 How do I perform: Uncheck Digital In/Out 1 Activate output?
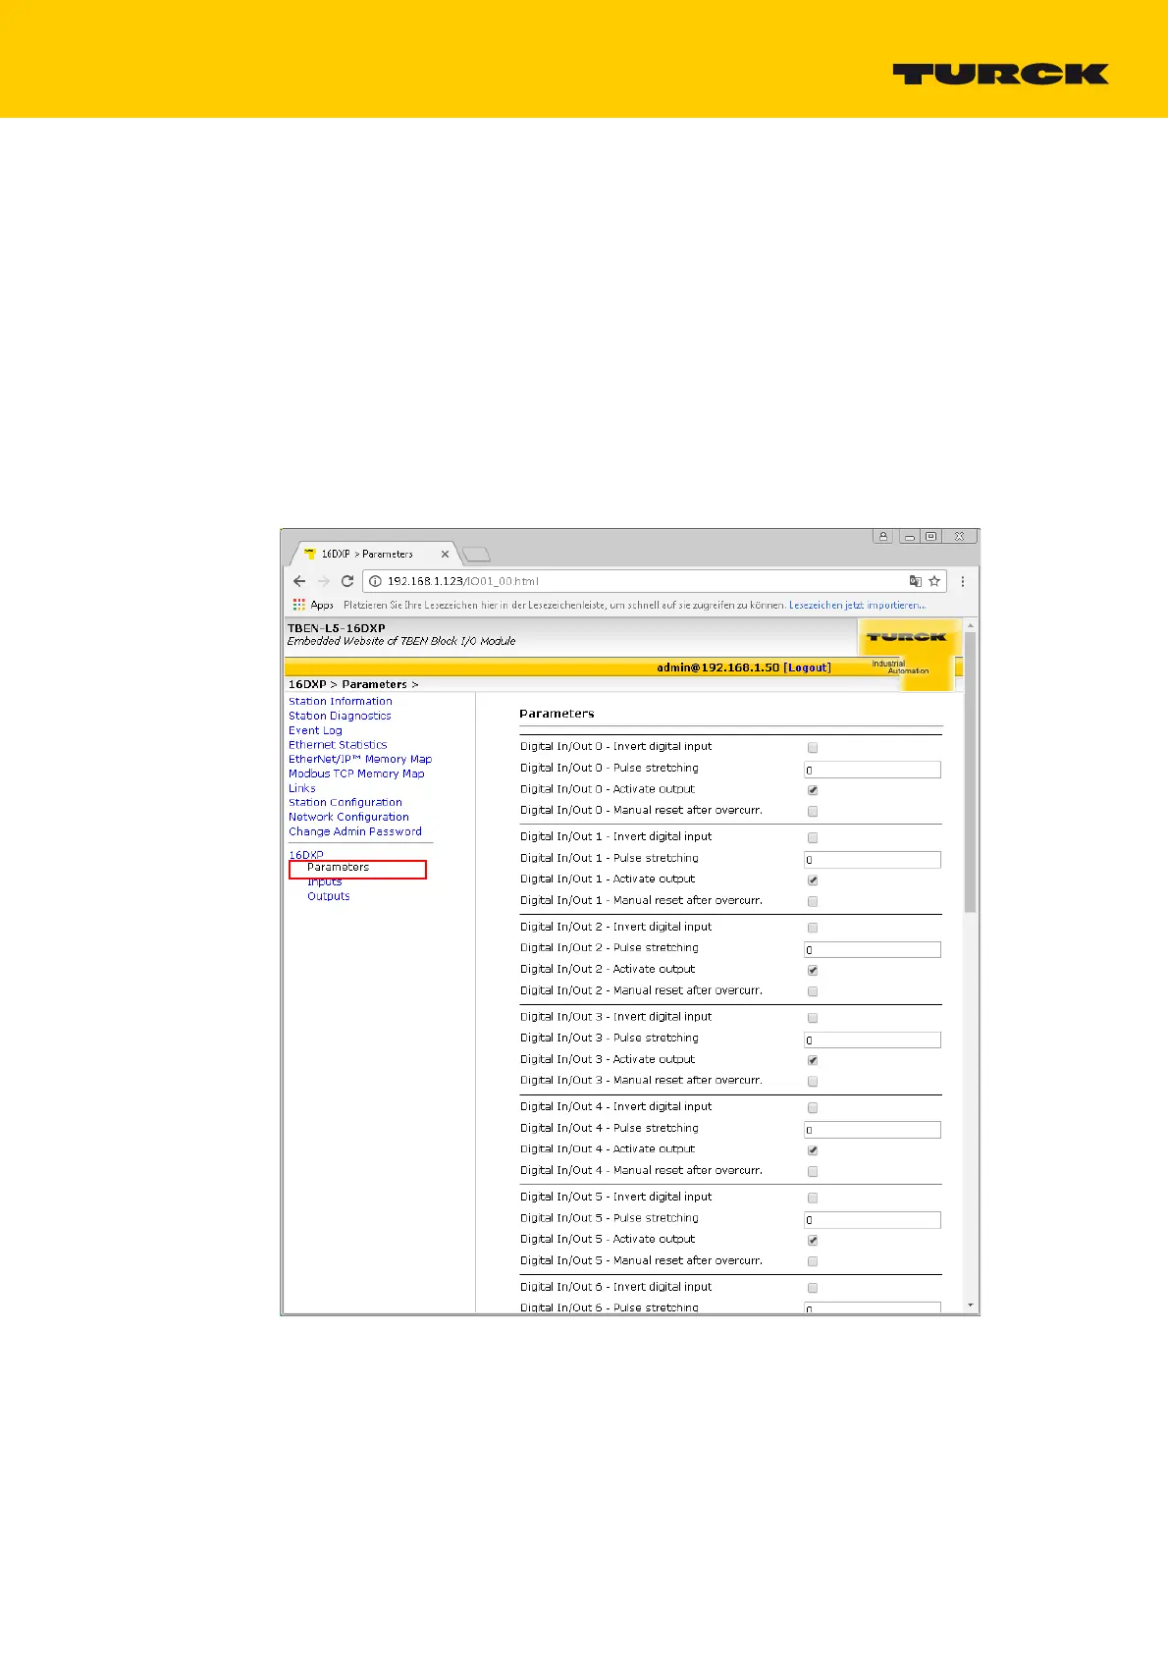[x=813, y=880]
